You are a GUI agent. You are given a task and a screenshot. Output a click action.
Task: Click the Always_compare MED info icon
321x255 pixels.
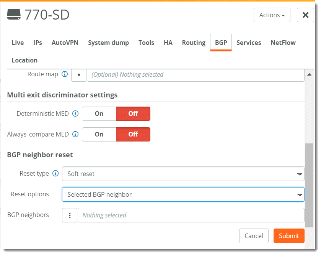point(75,134)
